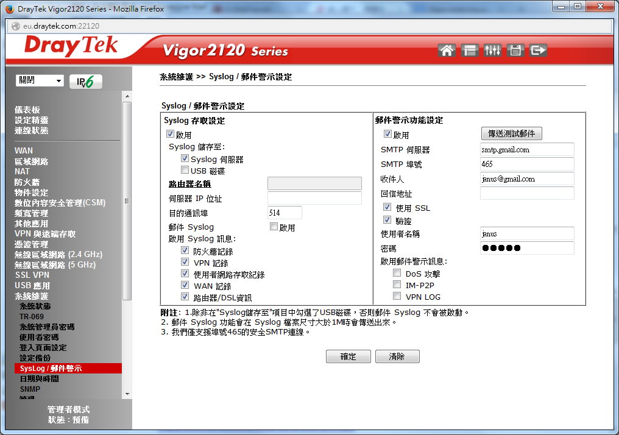
Task: Open SNMP submenu item
Action: [30, 389]
